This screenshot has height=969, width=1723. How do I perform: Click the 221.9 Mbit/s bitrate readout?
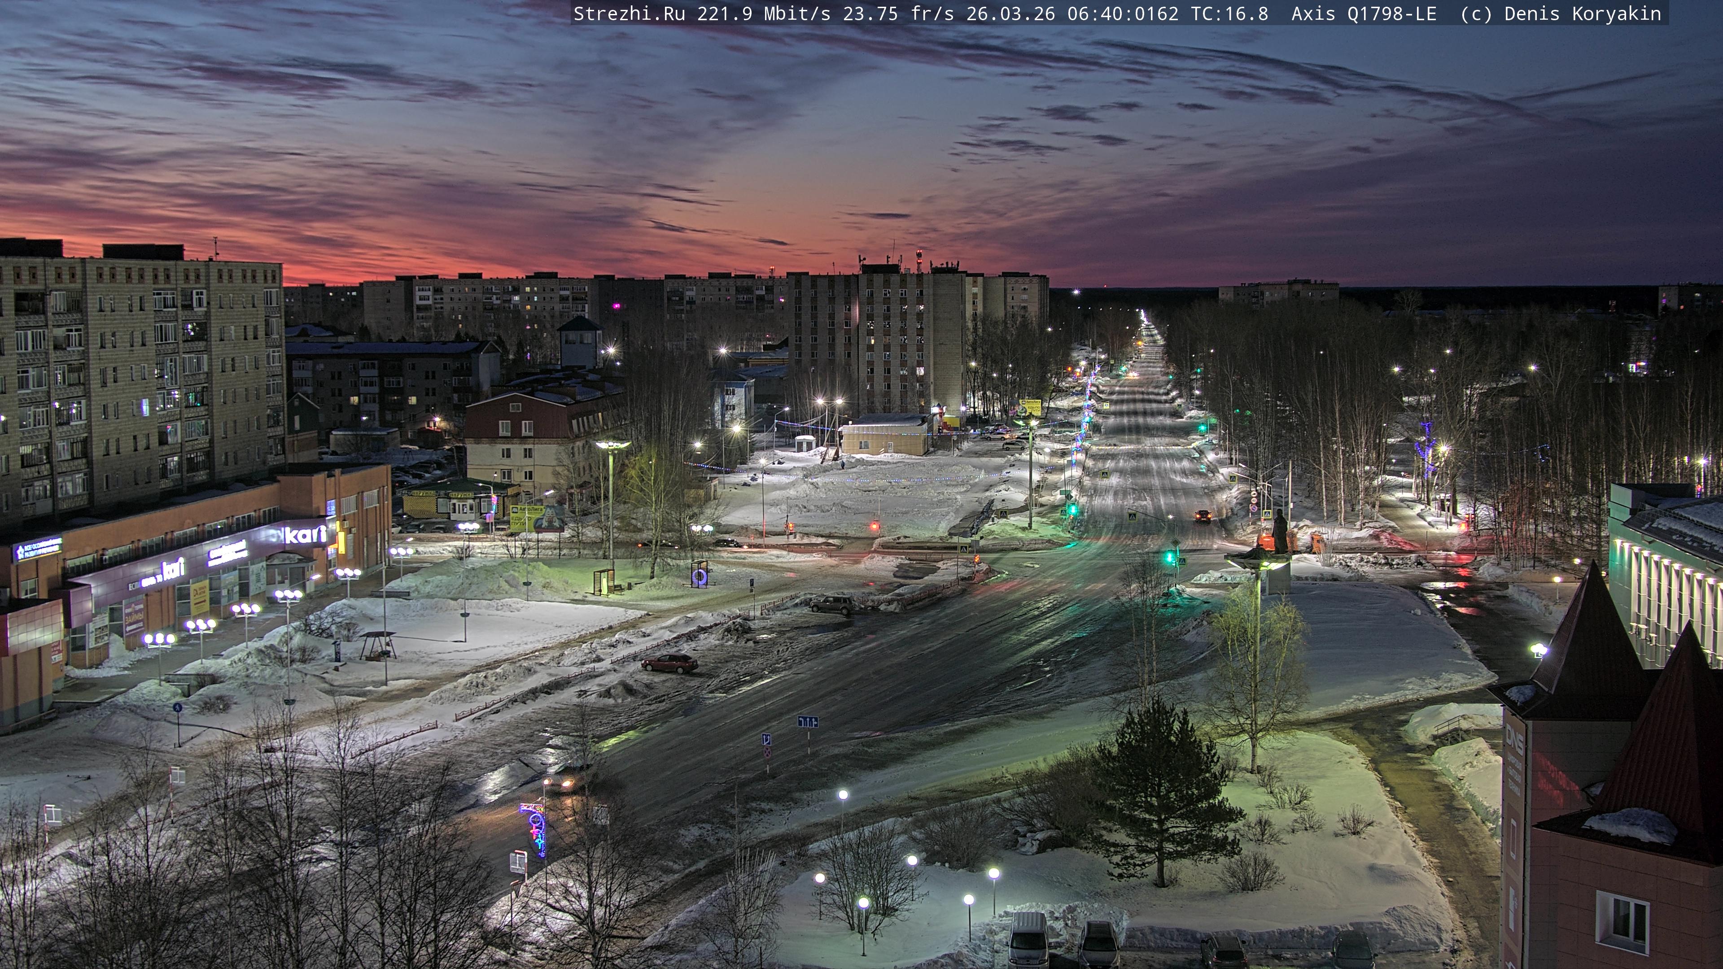[x=763, y=14]
